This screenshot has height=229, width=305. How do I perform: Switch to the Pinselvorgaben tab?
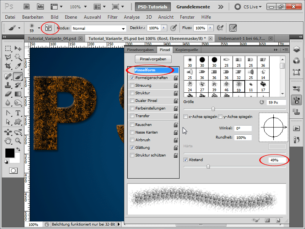(140, 50)
